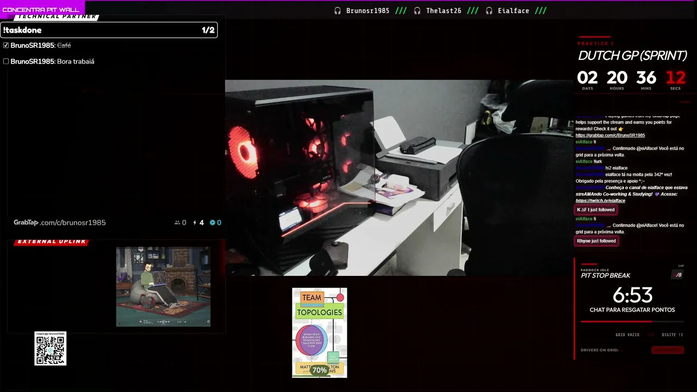Click the animated lofi room video thumbnail
The width and height of the screenshot is (697, 392).
pos(163,287)
